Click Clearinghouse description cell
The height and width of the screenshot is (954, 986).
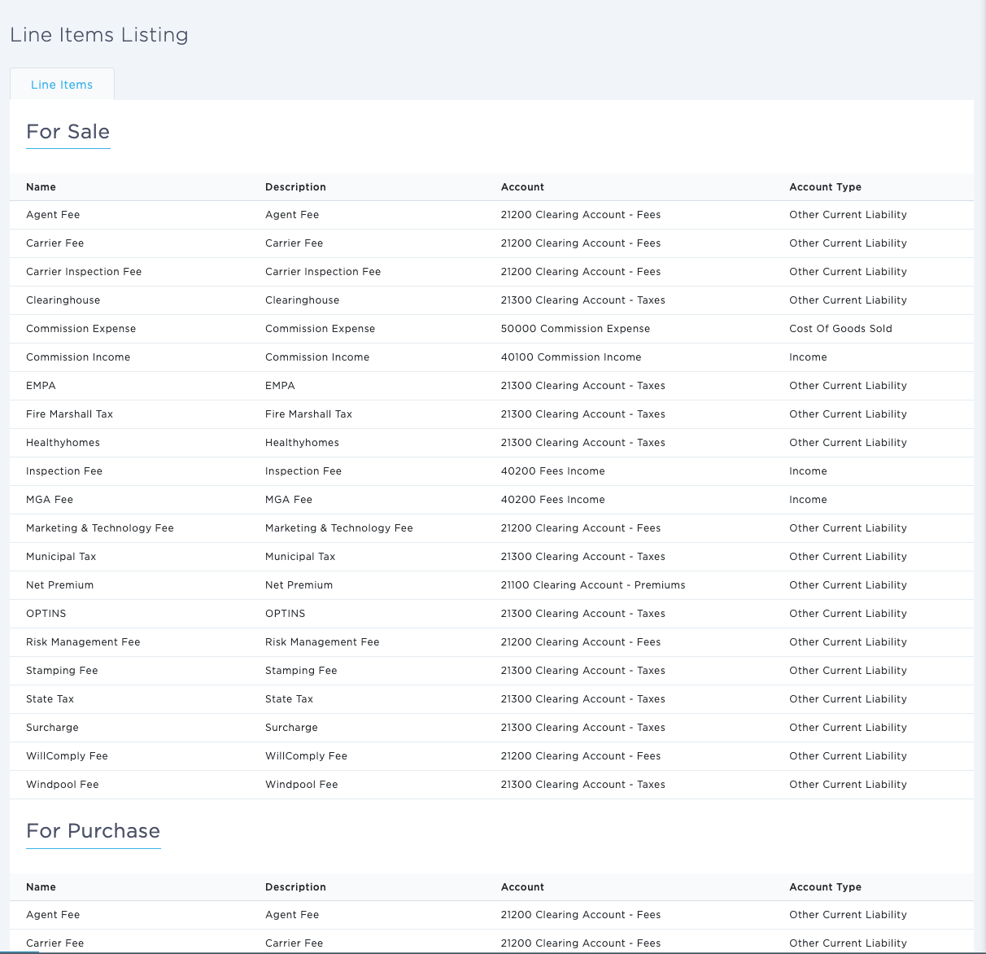pos(302,300)
